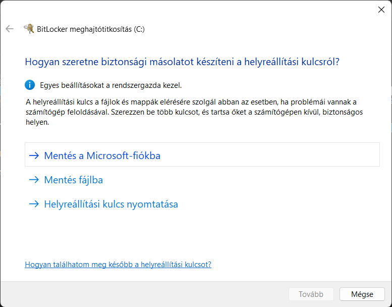This screenshot has height=307, width=392.
Task: Choose Mentés a Microsoft-fiókba option
Action: pos(202,155)
